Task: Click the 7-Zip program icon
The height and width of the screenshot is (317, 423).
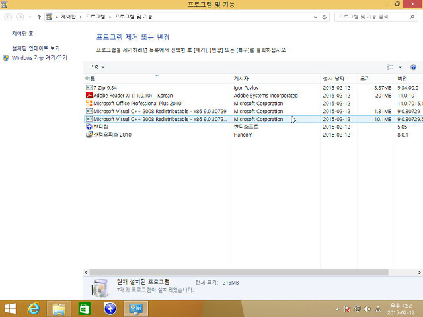Action: click(x=89, y=88)
